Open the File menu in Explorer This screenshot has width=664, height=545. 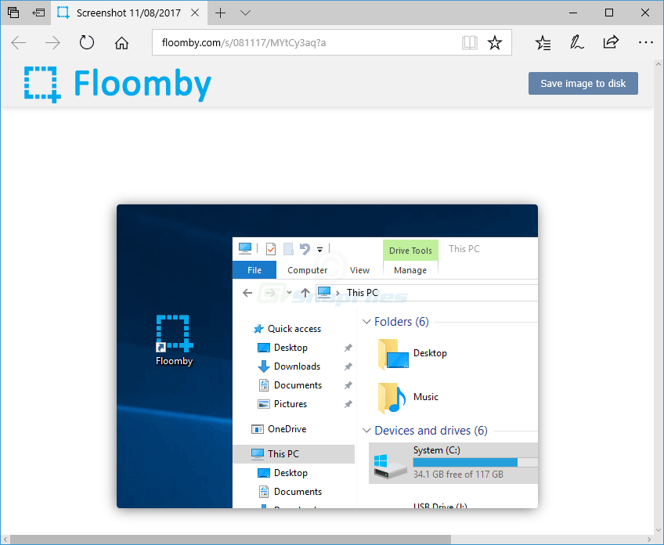(254, 269)
